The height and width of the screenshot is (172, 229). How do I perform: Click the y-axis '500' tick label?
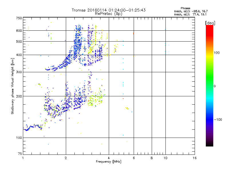point(19,42)
